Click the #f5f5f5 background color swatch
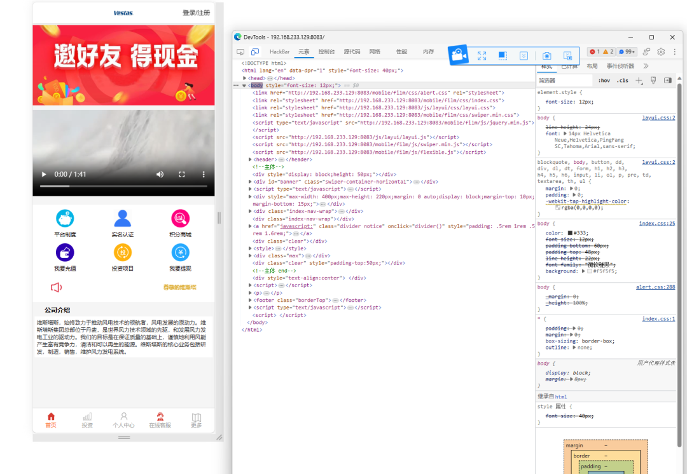This screenshot has width=687, height=474. [590, 271]
